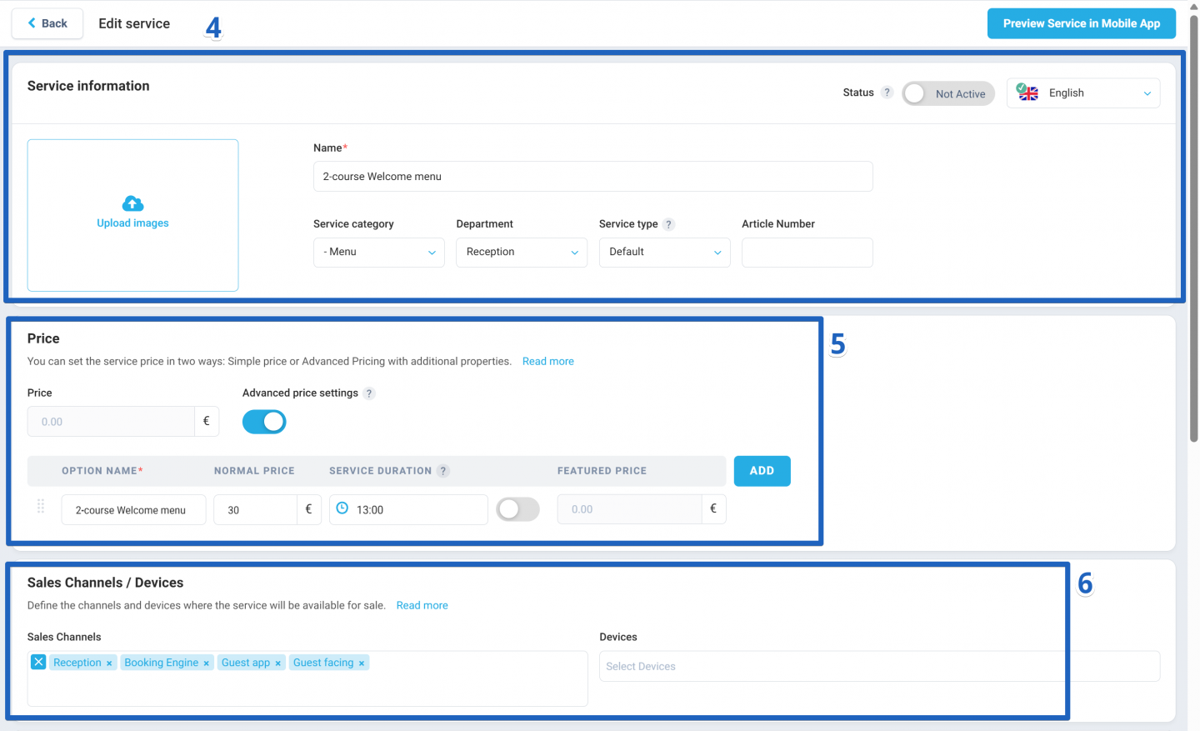Click the Status help question mark

(887, 93)
